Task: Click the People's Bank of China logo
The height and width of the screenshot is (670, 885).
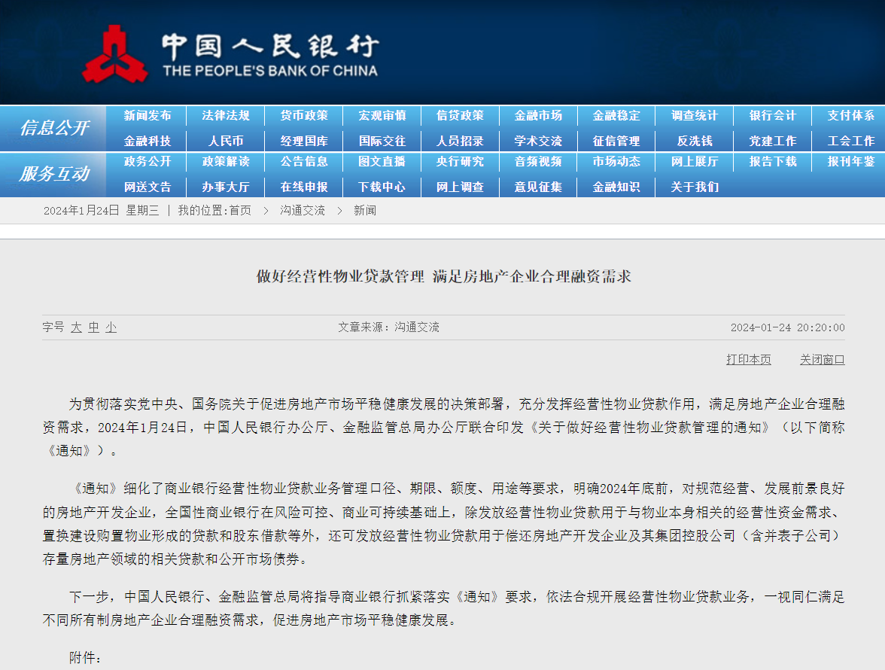Action: tap(230, 54)
